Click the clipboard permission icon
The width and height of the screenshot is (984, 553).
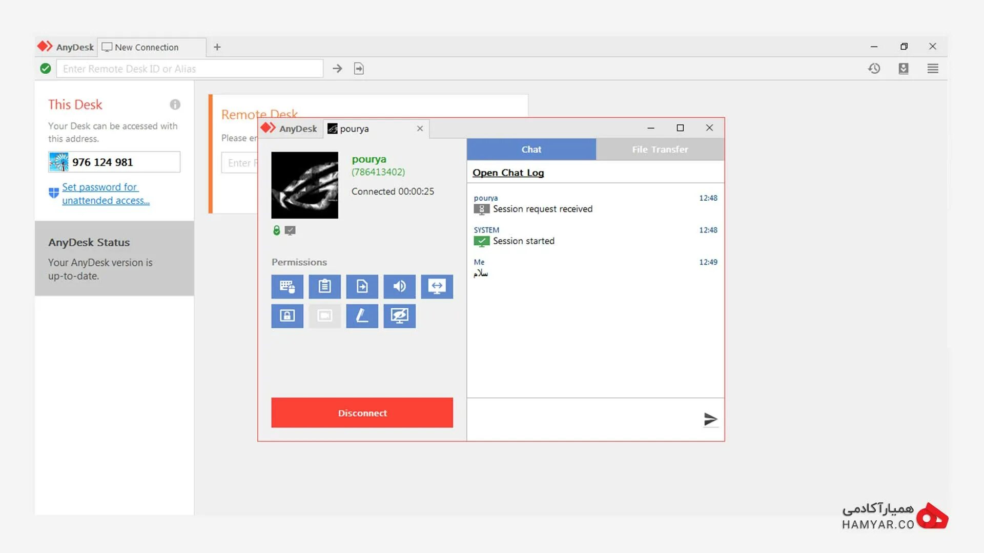[x=324, y=286]
